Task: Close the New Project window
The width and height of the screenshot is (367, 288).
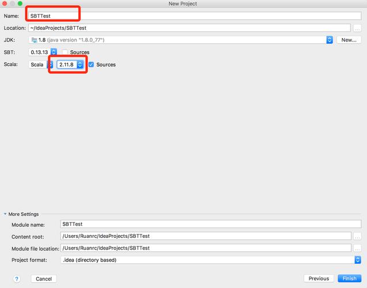Action: coord(5,3)
